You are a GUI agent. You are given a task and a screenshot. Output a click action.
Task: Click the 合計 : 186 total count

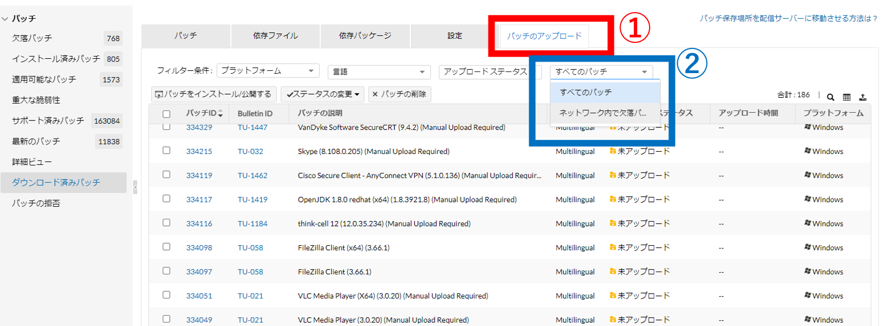coord(793,95)
